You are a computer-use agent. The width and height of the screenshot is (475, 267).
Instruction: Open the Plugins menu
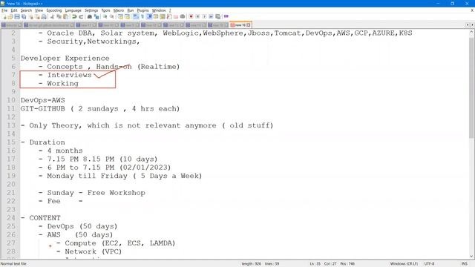pos(142,10)
